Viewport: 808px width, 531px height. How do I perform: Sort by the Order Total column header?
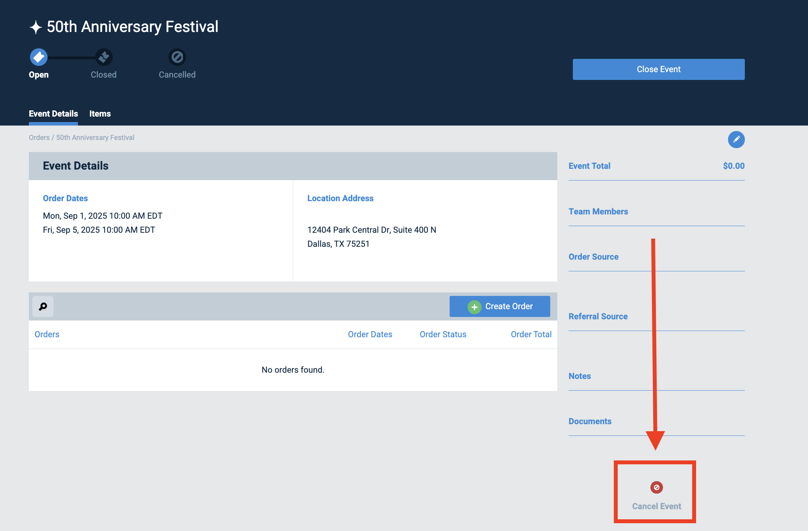pos(531,335)
